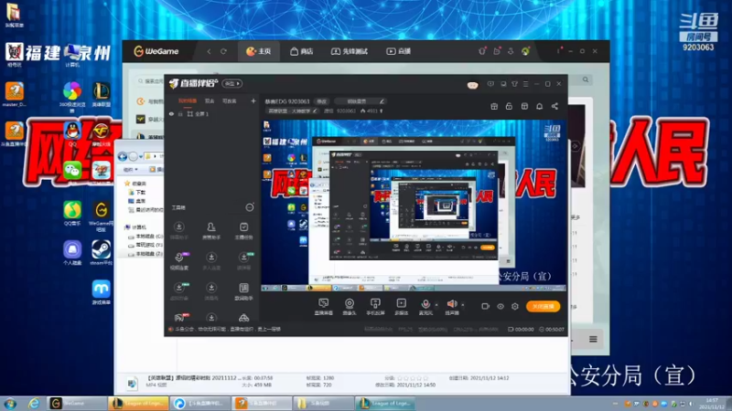Open the message icon in companion title bar
The width and height of the screenshot is (732, 411).
[490, 84]
